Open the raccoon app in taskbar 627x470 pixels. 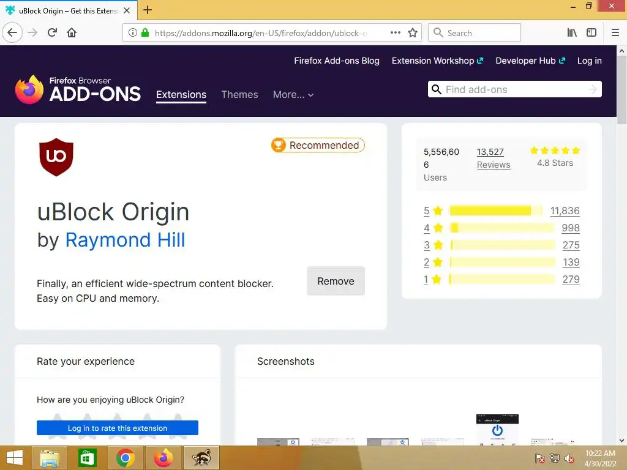pyautogui.click(x=201, y=458)
